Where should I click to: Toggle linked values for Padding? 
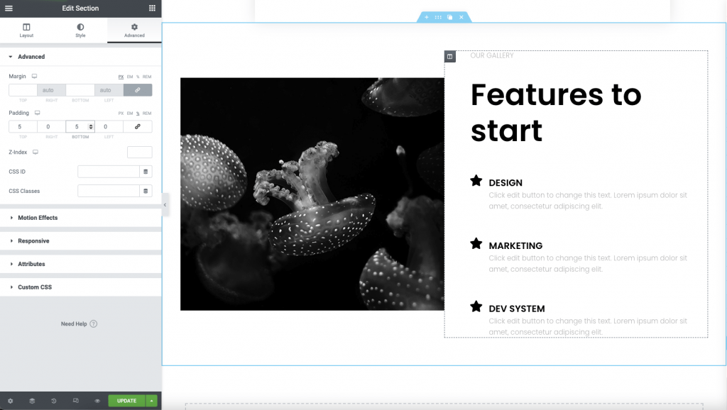pos(138,126)
